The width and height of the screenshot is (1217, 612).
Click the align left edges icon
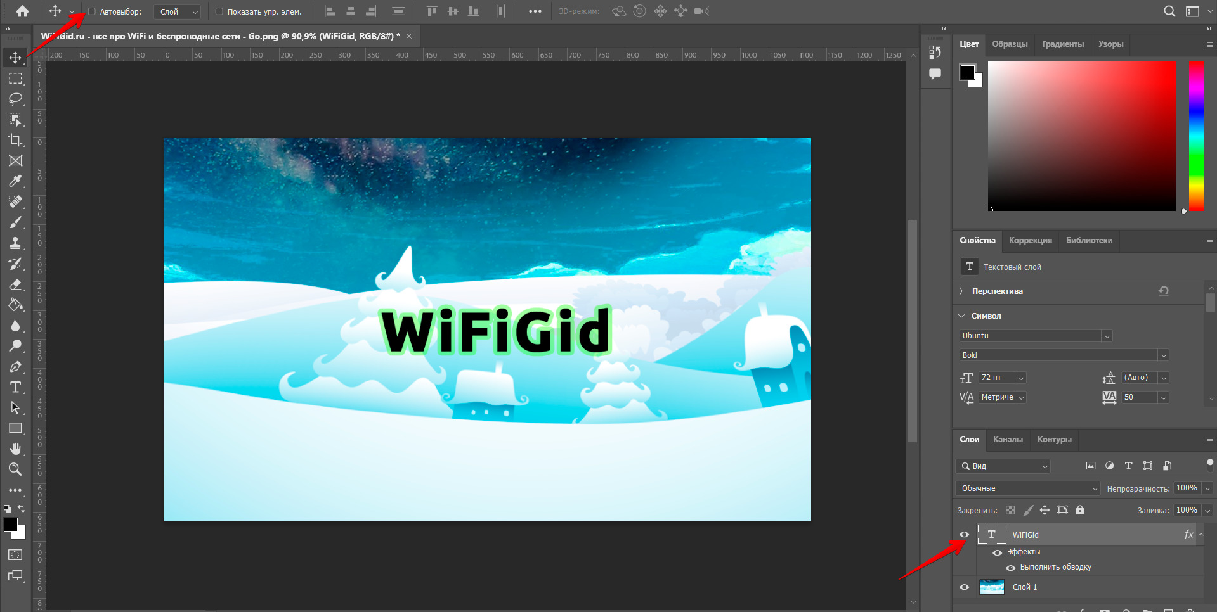pos(330,11)
